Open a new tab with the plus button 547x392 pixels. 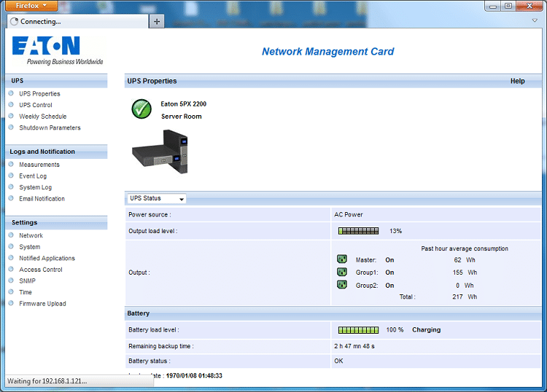pyautogui.click(x=157, y=22)
